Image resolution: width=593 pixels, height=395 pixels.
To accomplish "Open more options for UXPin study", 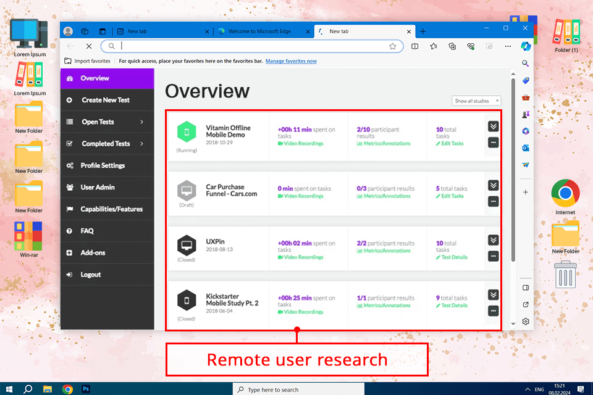I will click(x=493, y=256).
